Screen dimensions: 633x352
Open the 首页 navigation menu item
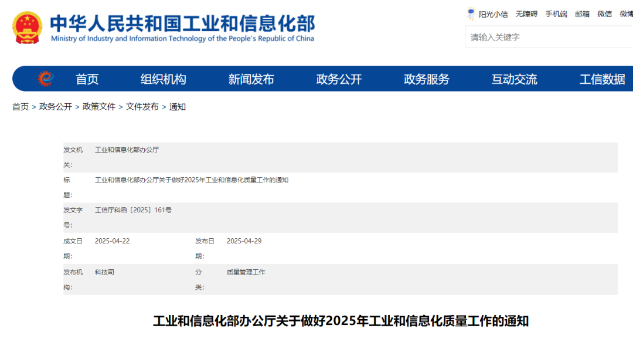click(x=87, y=79)
